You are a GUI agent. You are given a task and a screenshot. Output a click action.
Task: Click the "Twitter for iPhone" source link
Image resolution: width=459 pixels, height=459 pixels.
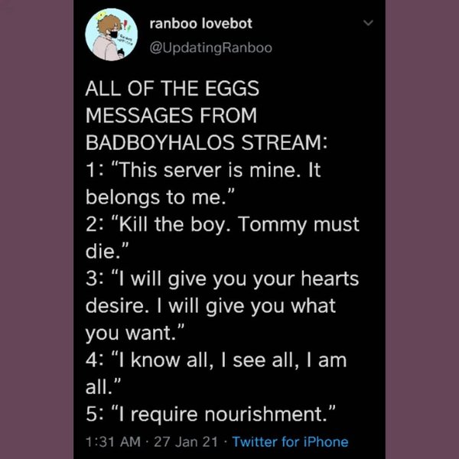tap(290, 441)
